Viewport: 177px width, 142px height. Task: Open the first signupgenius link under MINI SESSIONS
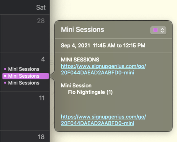103,69
